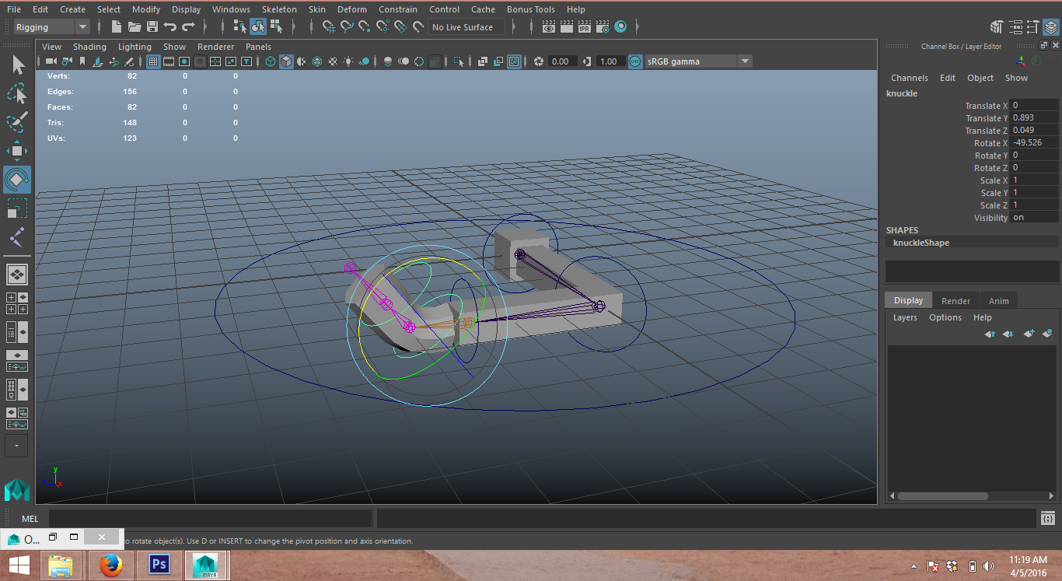Create layer from selected objects
This screenshot has height=581, width=1062.
point(1047,334)
